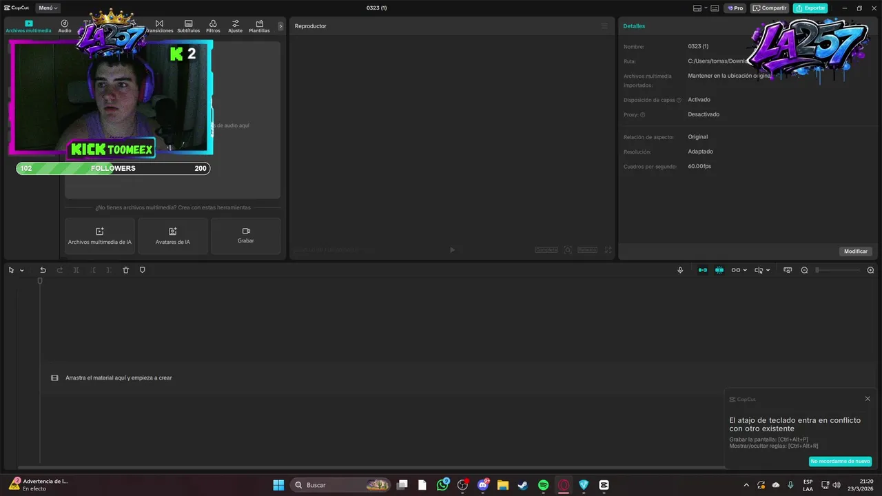Zoom in the timeline

pos(870,270)
